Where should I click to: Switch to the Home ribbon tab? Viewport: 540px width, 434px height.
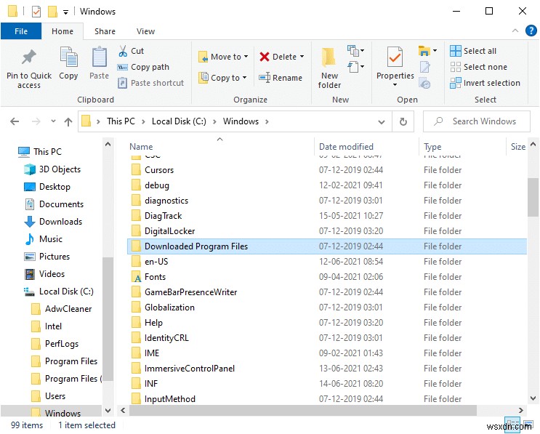click(x=63, y=31)
